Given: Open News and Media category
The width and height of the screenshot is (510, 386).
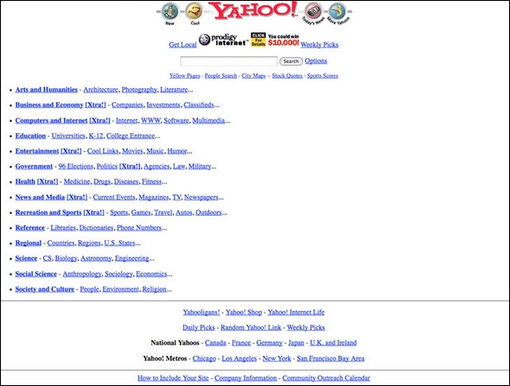Looking at the screenshot, I should (x=40, y=197).
